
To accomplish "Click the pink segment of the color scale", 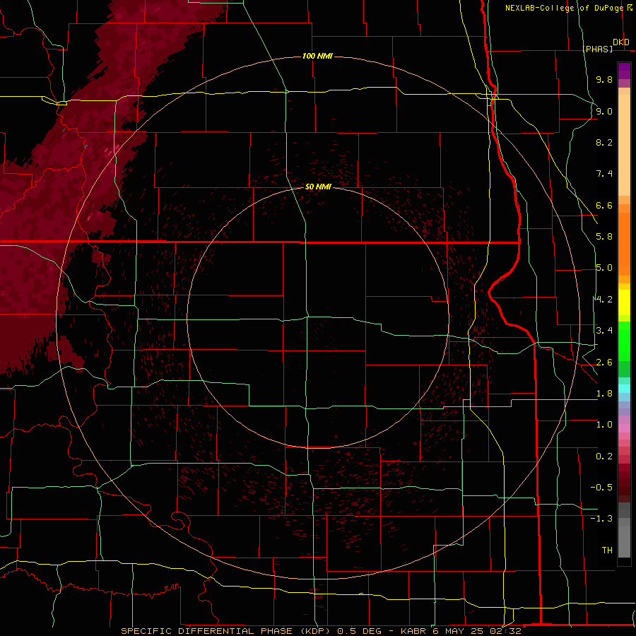I will pos(624,428).
